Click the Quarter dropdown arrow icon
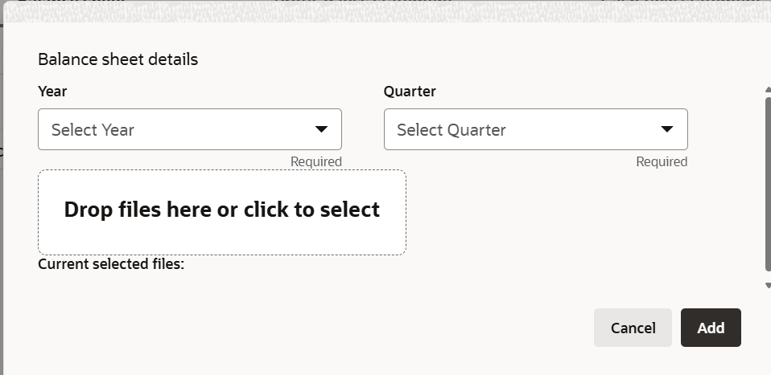 667,129
